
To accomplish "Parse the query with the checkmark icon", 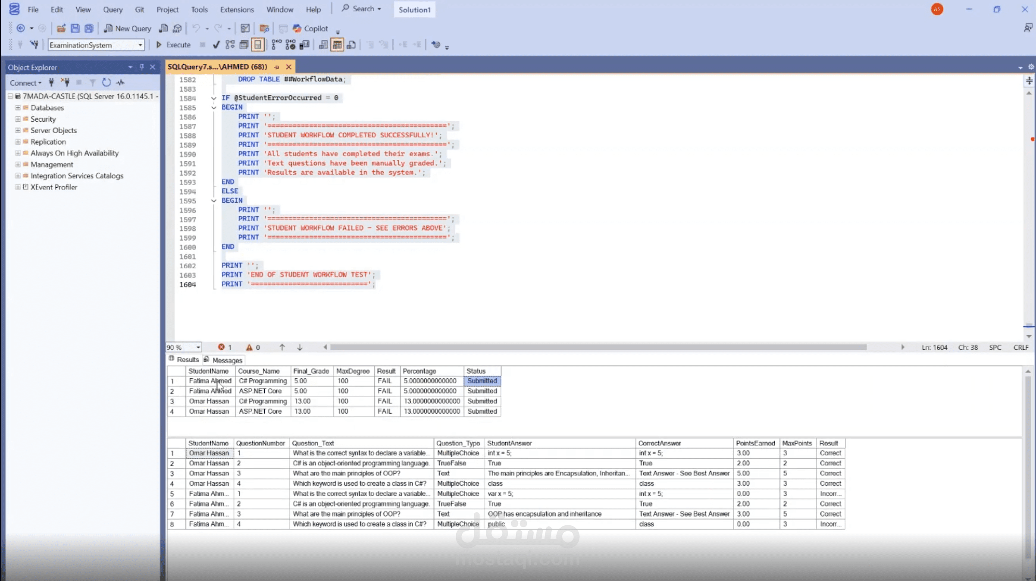I will 216,44.
